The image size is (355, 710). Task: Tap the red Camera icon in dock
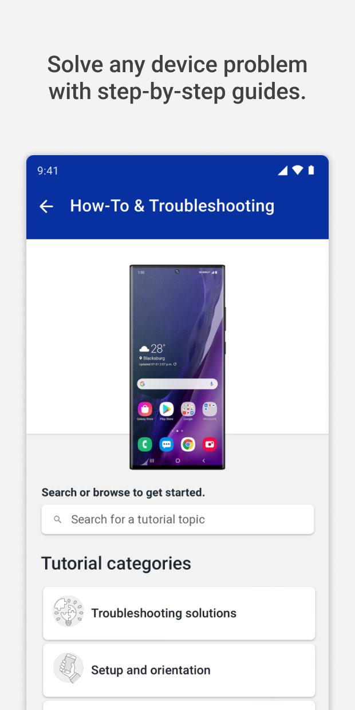click(x=210, y=444)
